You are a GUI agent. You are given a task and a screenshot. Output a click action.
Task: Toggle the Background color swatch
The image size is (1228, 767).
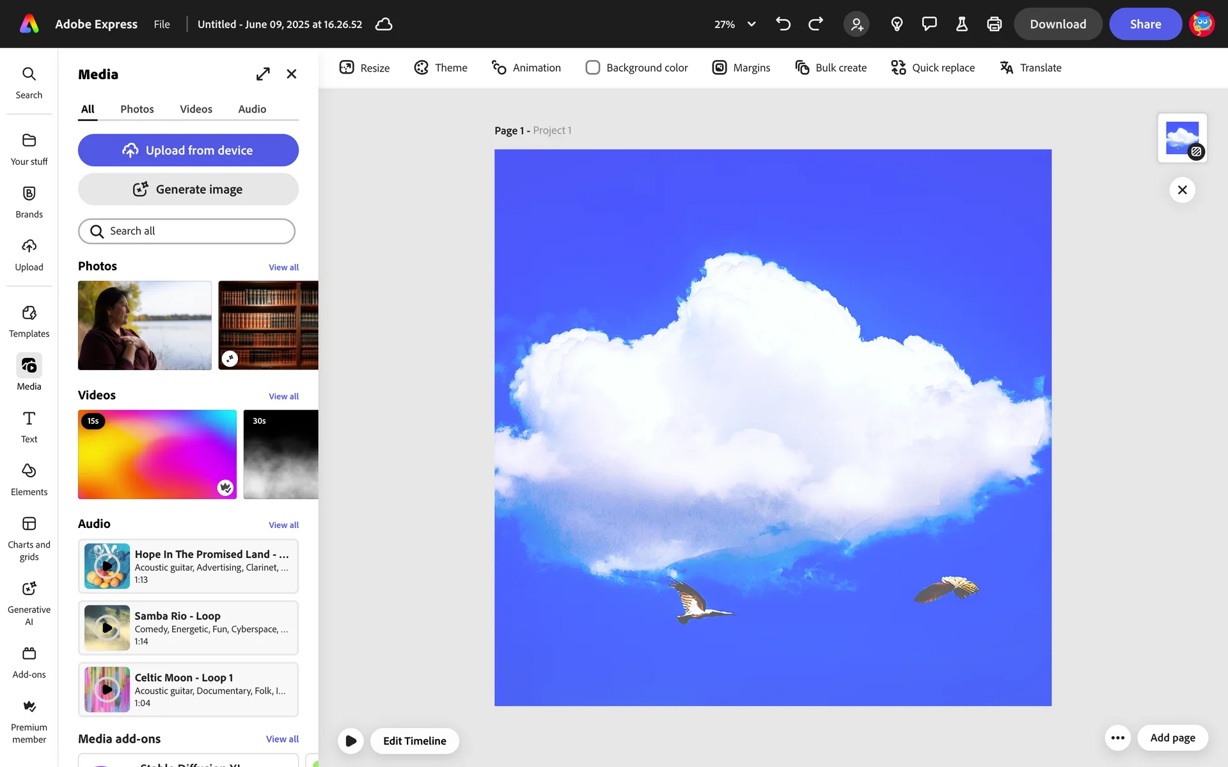click(x=592, y=68)
